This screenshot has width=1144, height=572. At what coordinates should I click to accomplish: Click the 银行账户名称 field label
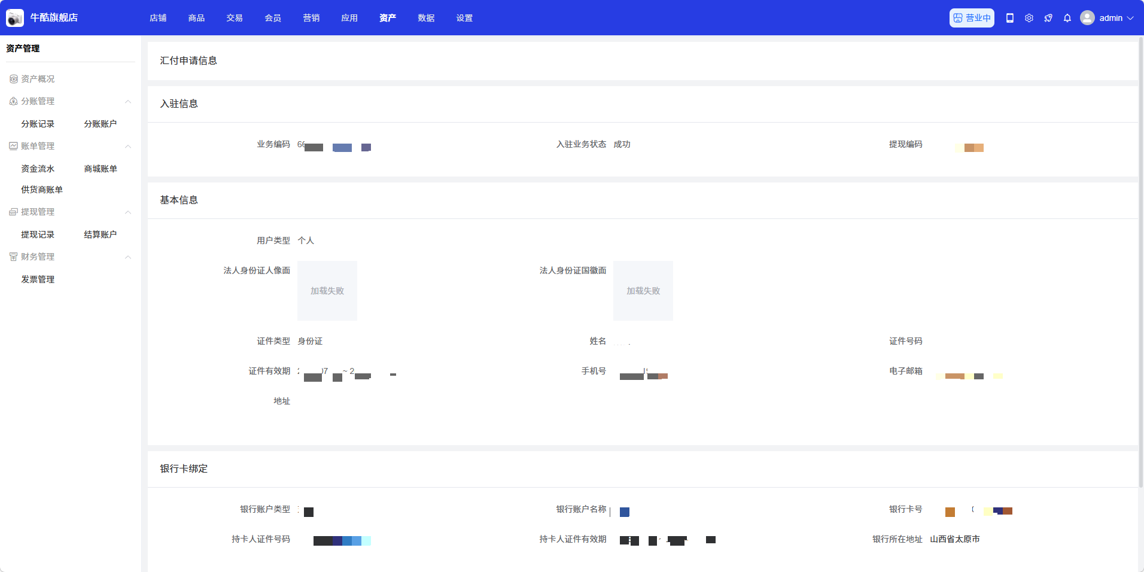tap(581, 509)
